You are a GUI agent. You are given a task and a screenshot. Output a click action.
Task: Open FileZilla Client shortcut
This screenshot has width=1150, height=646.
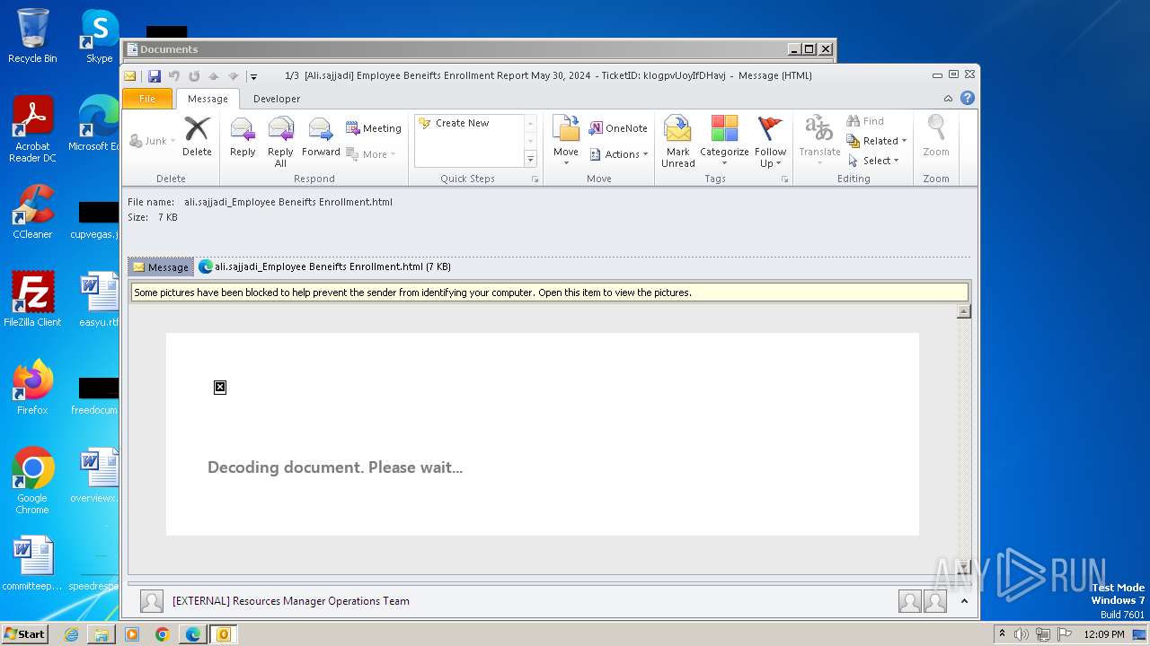[x=32, y=300]
